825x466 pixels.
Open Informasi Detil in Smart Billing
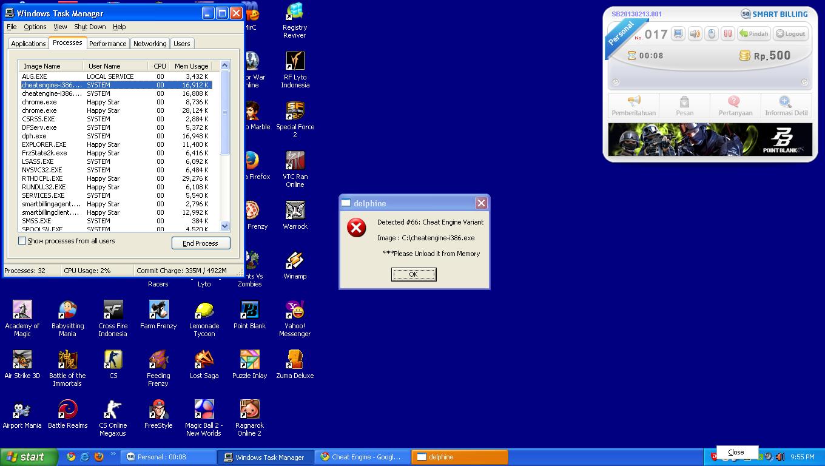pyautogui.click(x=786, y=106)
